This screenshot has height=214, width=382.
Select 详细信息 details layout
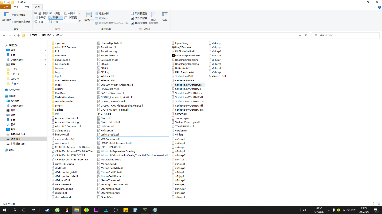[x=70, y=17]
